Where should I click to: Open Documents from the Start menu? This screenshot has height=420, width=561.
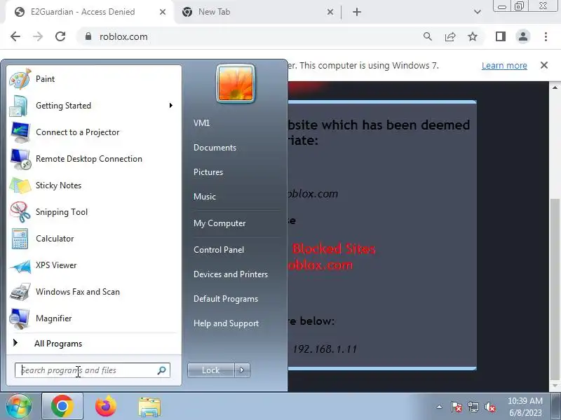point(215,148)
